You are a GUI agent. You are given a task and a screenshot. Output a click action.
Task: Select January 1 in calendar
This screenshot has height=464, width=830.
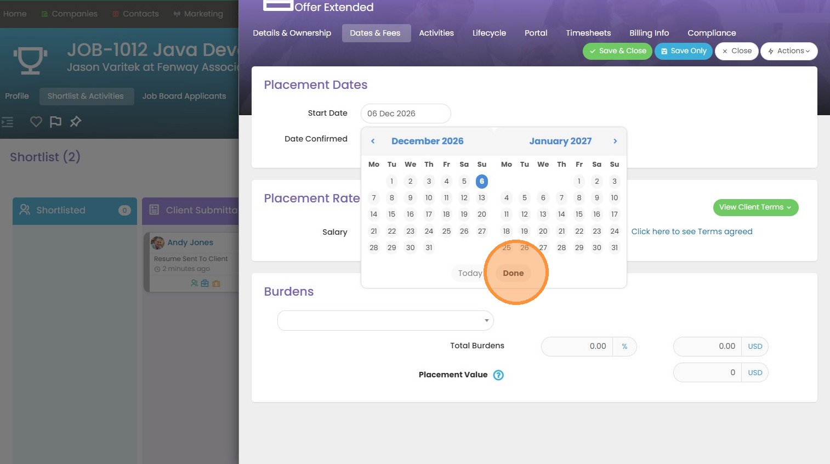tap(579, 182)
